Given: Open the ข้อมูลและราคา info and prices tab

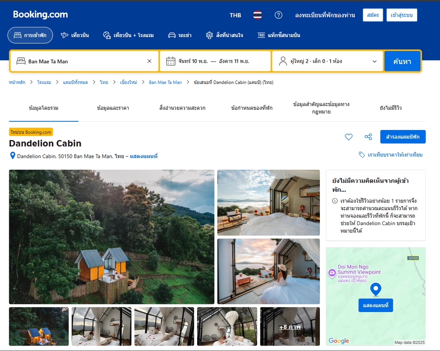Looking at the screenshot, I should click(x=113, y=108).
